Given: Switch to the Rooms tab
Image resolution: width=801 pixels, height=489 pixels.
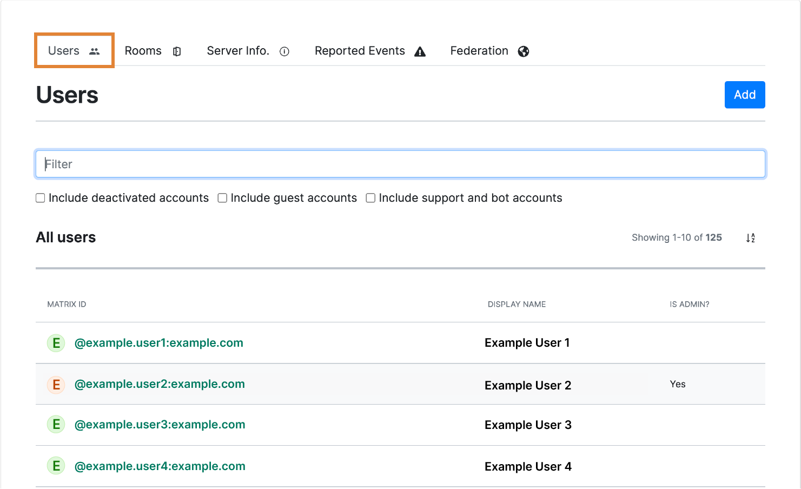Looking at the screenshot, I should [x=143, y=51].
